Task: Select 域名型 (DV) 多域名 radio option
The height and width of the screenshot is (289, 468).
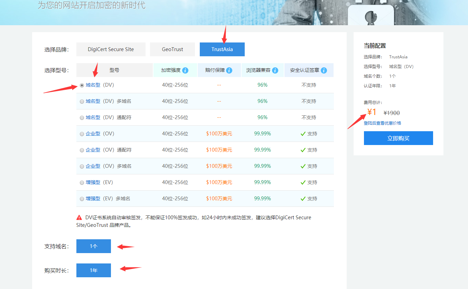Action: [82, 102]
